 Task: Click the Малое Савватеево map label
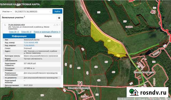pyautogui.click(x=144, y=72)
